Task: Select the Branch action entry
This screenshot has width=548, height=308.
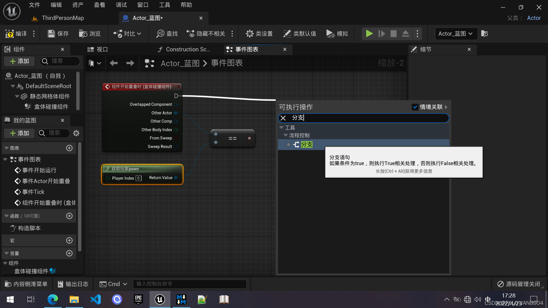Action: (307, 145)
